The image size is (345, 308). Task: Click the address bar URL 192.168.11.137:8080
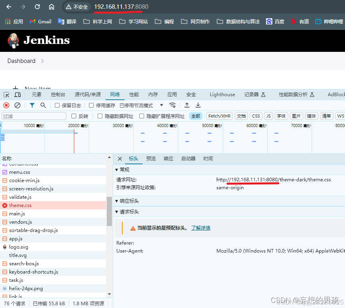tap(121, 7)
